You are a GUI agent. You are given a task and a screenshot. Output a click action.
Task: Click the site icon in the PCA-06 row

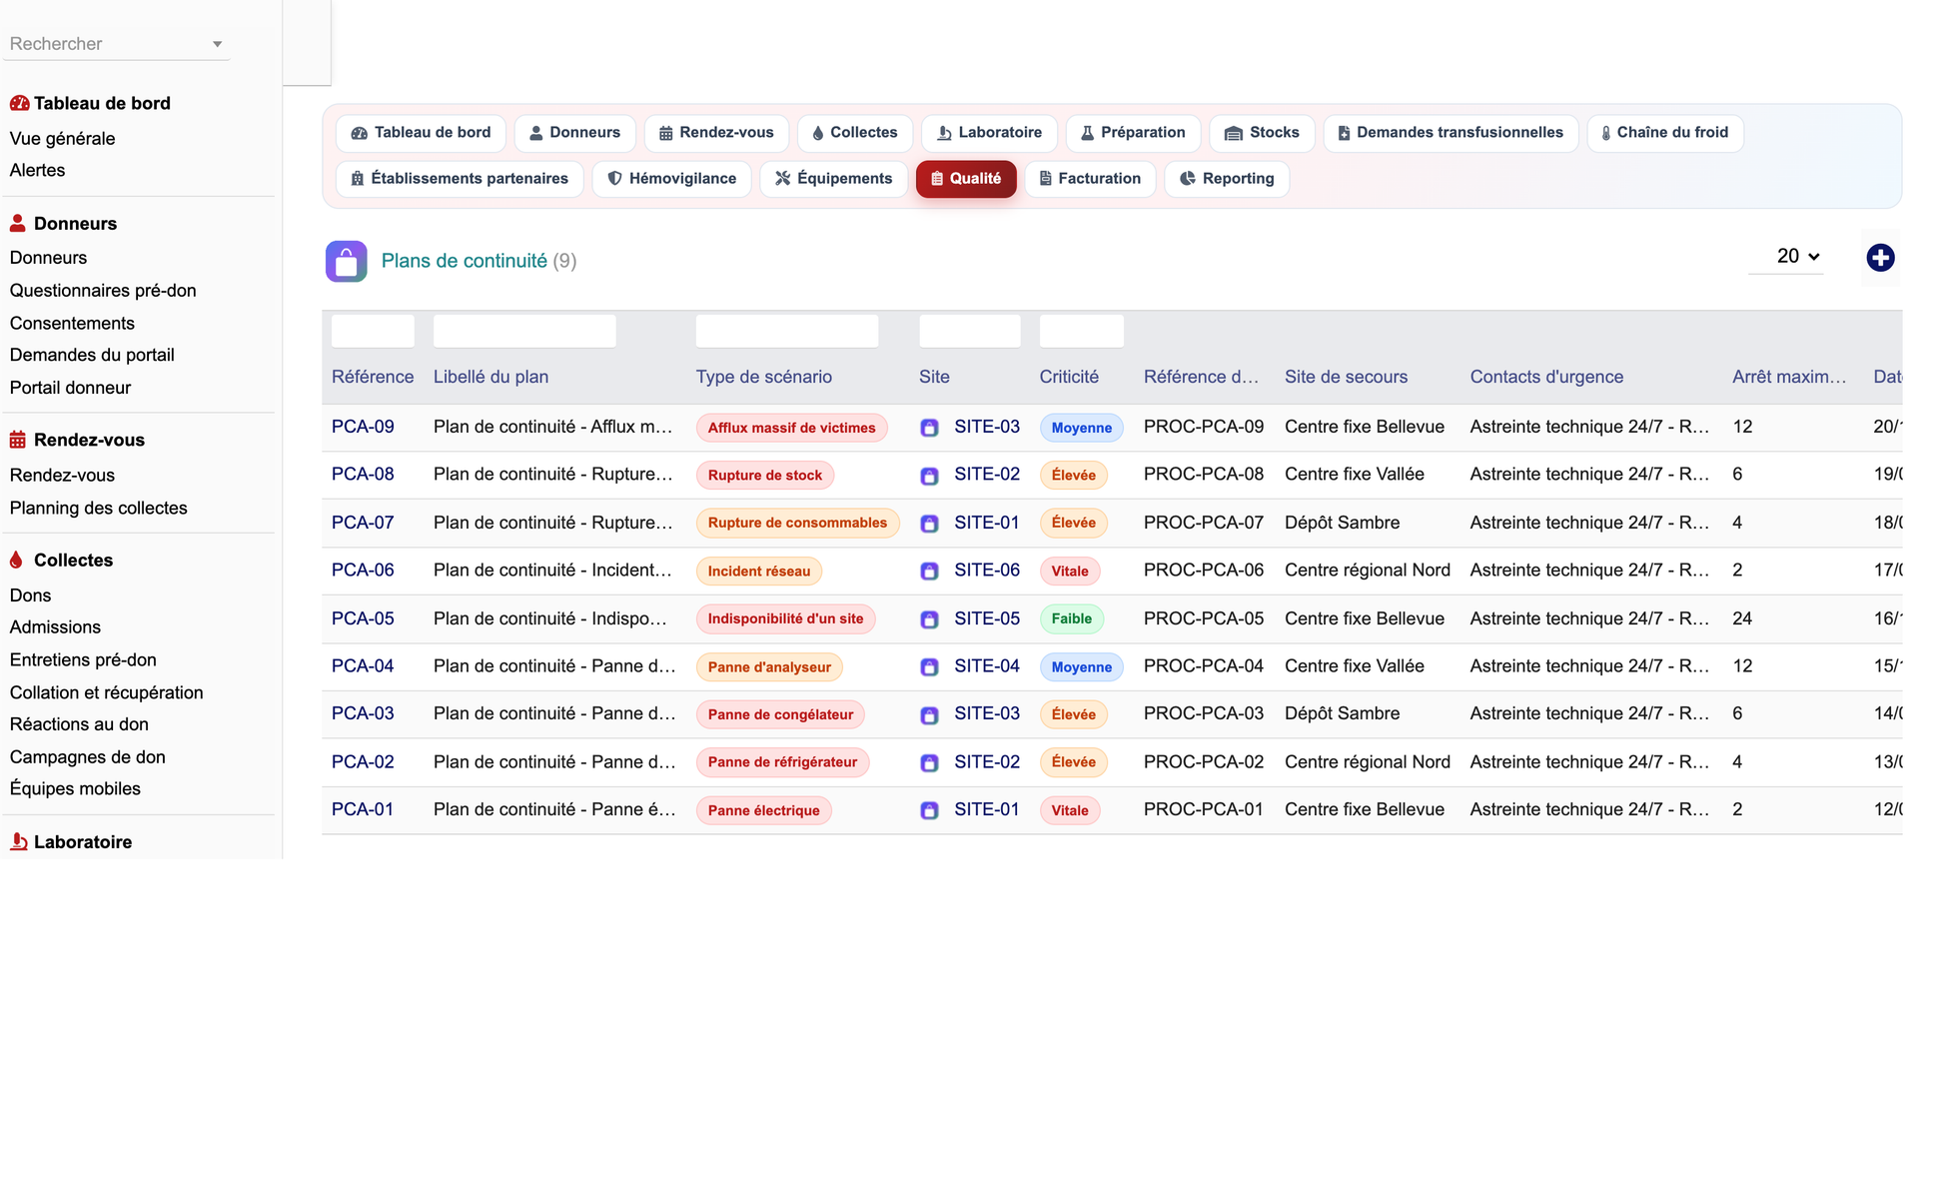(x=929, y=572)
